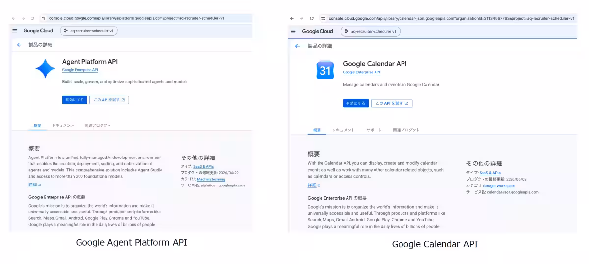
Task: Click the Agent Platform blue star logo
Action: coord(45,68)
